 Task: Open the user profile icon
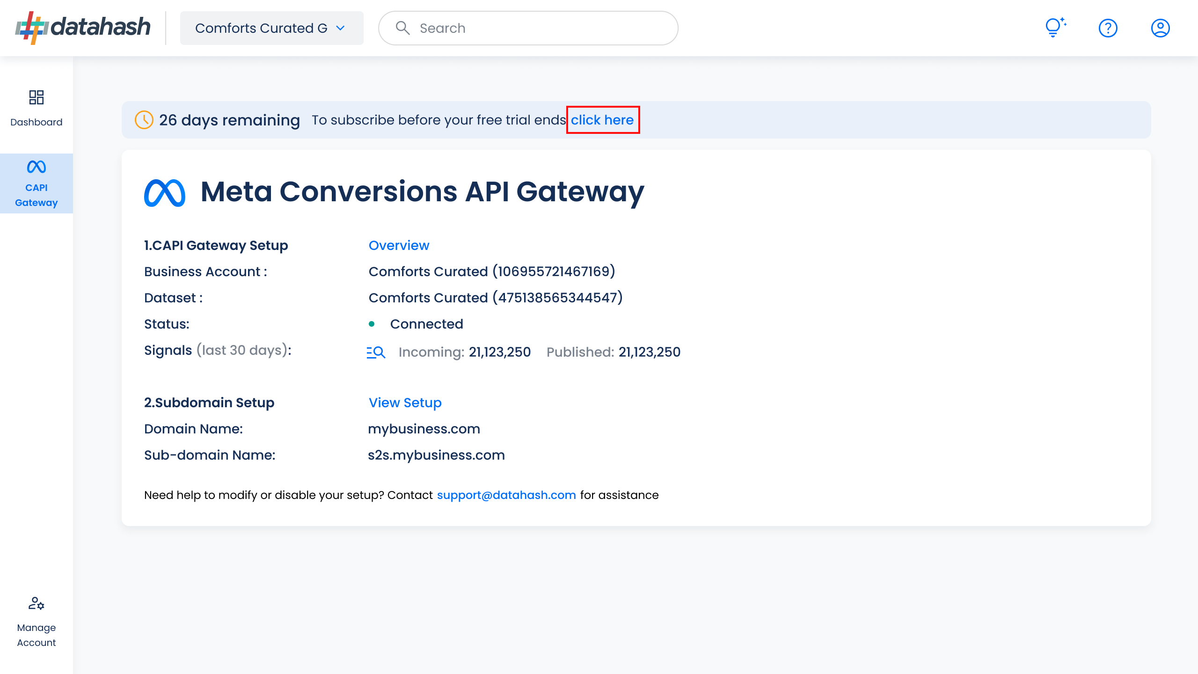[1161, 28]
